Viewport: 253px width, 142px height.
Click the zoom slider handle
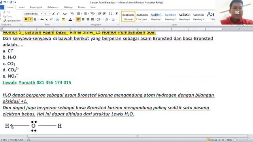pos(248,140)
